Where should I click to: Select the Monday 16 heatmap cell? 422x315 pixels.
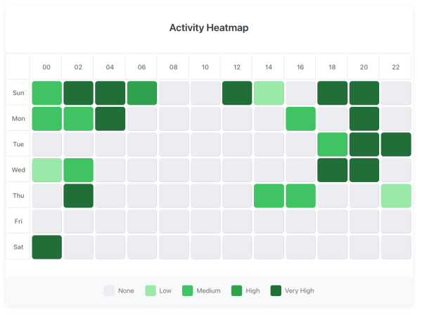click(x=300, y=118)
